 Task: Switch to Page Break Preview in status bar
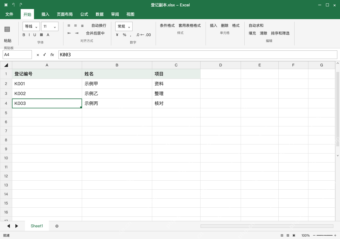294,235
